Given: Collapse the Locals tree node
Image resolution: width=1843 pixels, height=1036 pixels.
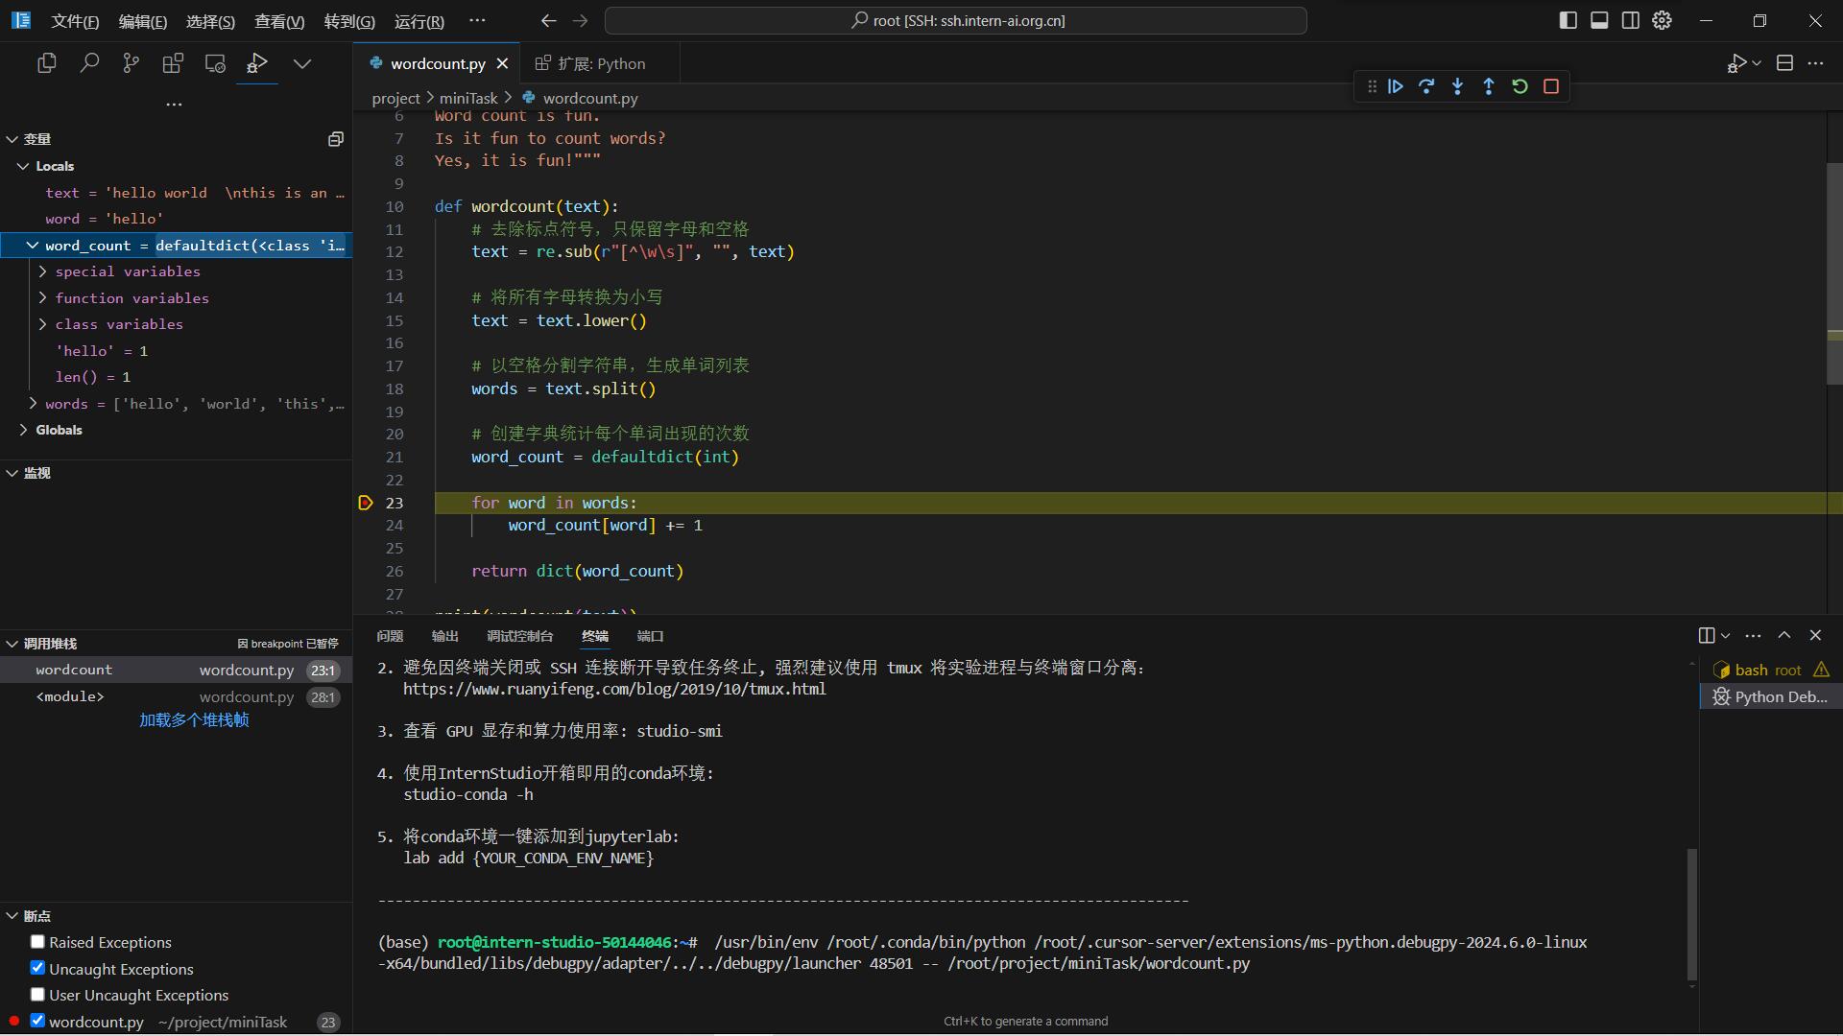Looking at the screenshot, I should pyautogui.click(x=23, y=166).
